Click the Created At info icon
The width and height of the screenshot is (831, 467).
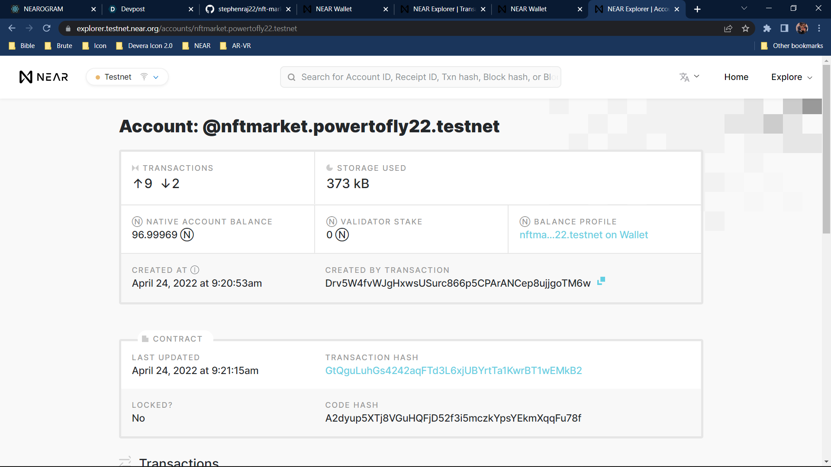tap(195, 270)
